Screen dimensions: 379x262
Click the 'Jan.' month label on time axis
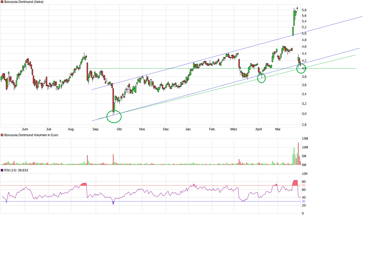point(188,129)
